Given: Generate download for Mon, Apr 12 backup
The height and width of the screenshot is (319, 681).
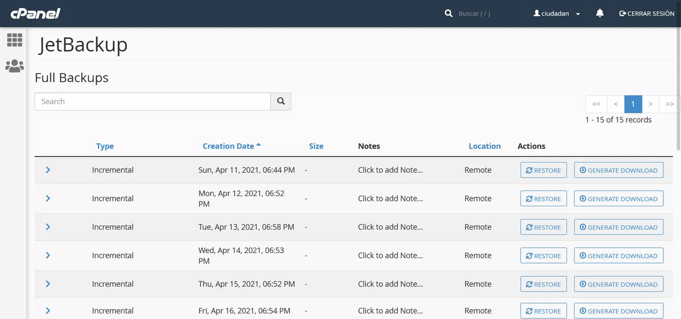Looking at the screenshot, I should [x=619, y=199].
